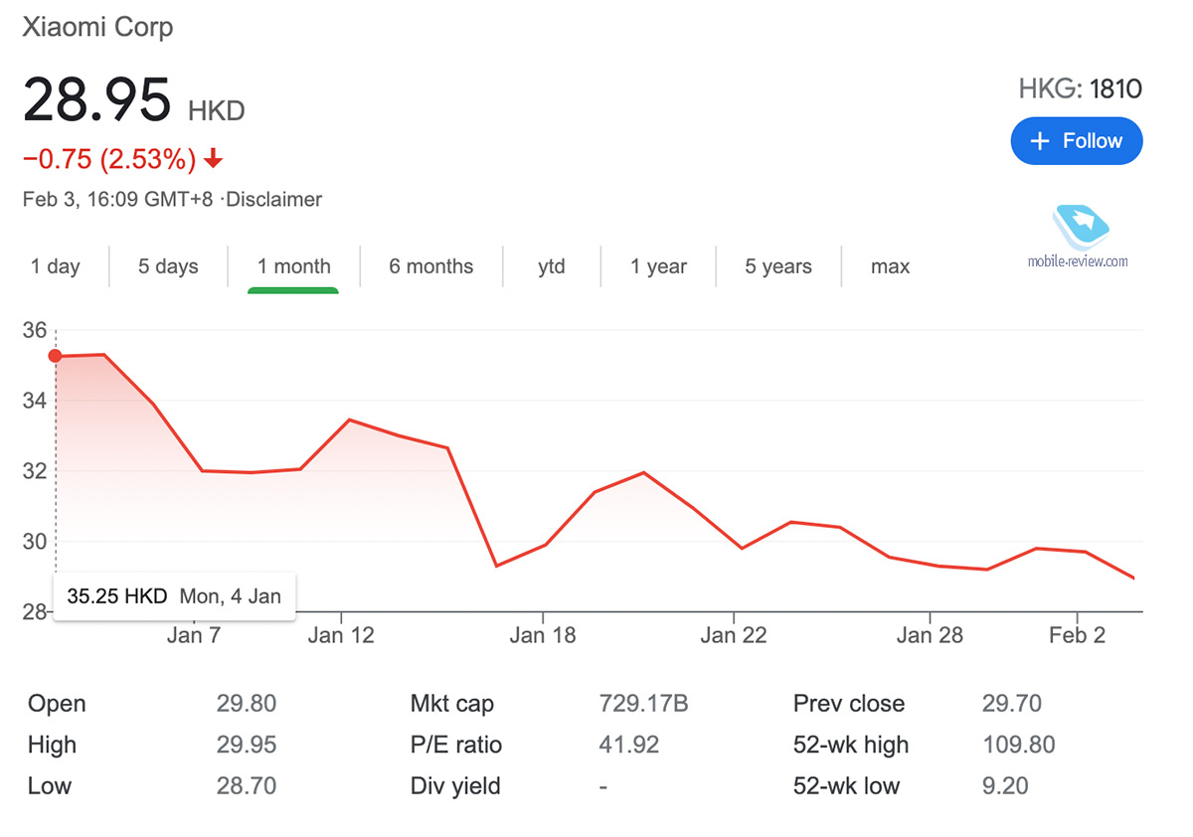Click the Xiaomi Corp title

(x=97, y=27)
